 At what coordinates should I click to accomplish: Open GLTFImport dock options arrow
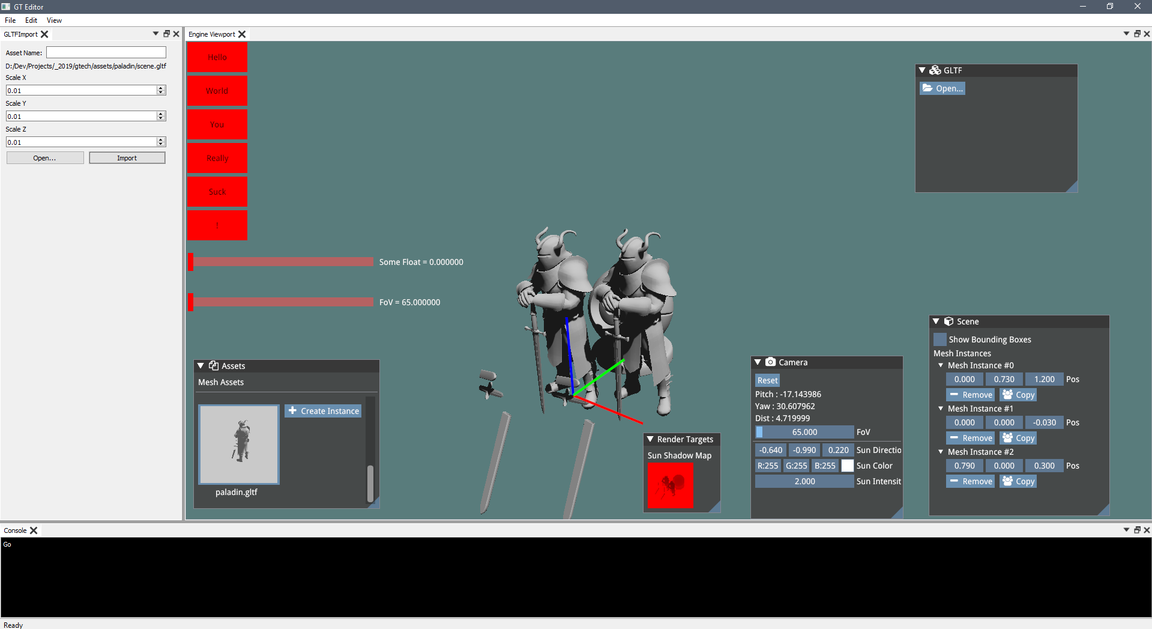click(x=156, y=34)
